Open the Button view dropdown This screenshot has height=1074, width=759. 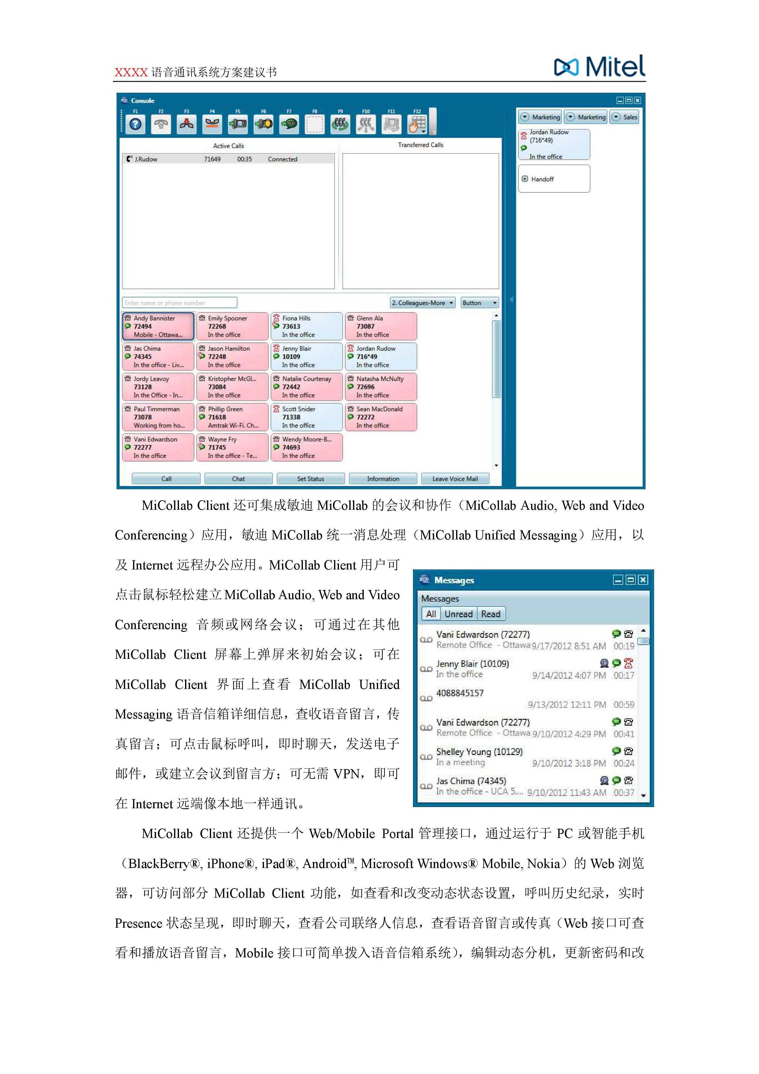[479, 303]
